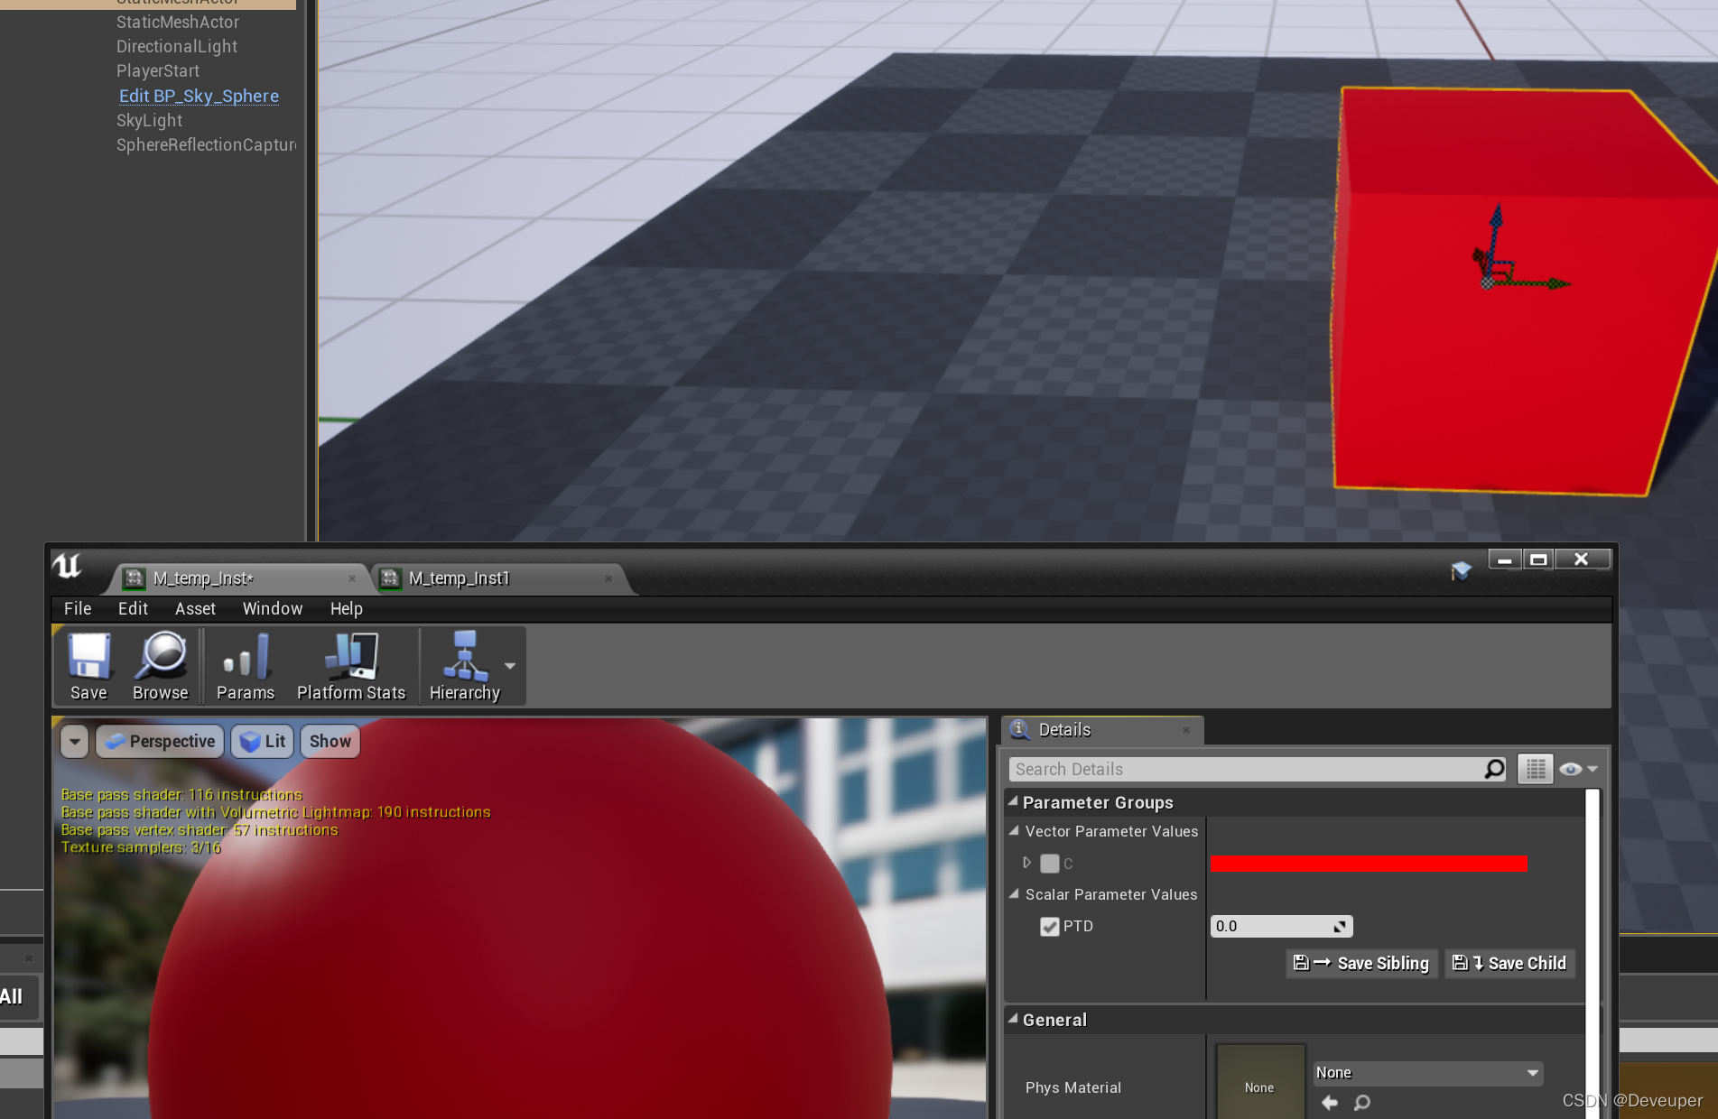This screenshot has height=1119, width=1718.
Task: Open Platform Stats panel
Action: tap(351, 666)
